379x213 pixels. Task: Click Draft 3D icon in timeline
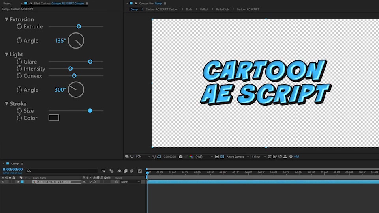(x=111, y=171)
